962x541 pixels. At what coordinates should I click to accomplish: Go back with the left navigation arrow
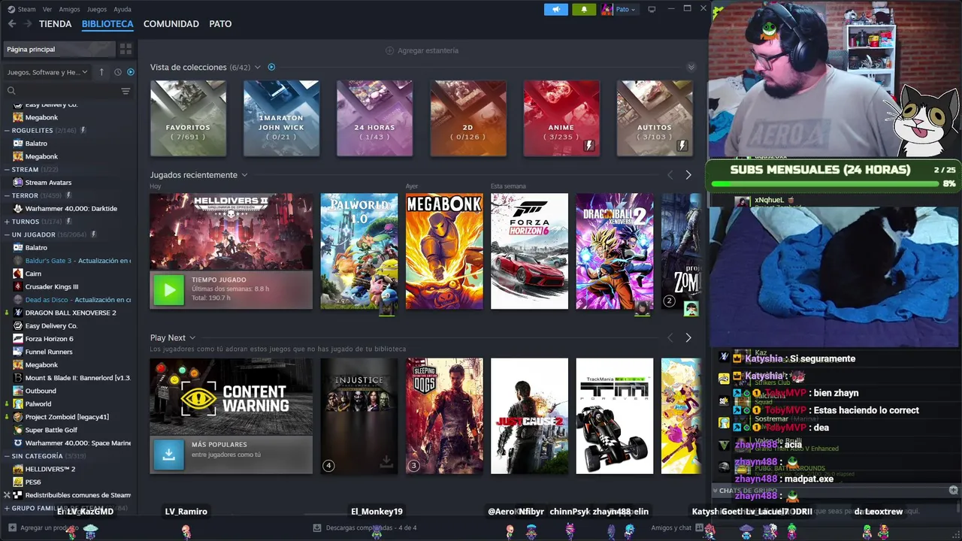pos(11,24)
